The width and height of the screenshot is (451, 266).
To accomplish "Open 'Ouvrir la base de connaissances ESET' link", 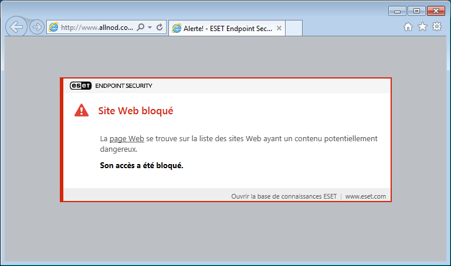I will [x=284, y=196].
